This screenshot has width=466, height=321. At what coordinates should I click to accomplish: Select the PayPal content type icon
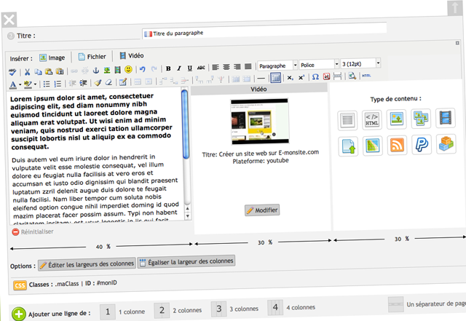click(422, 145)
